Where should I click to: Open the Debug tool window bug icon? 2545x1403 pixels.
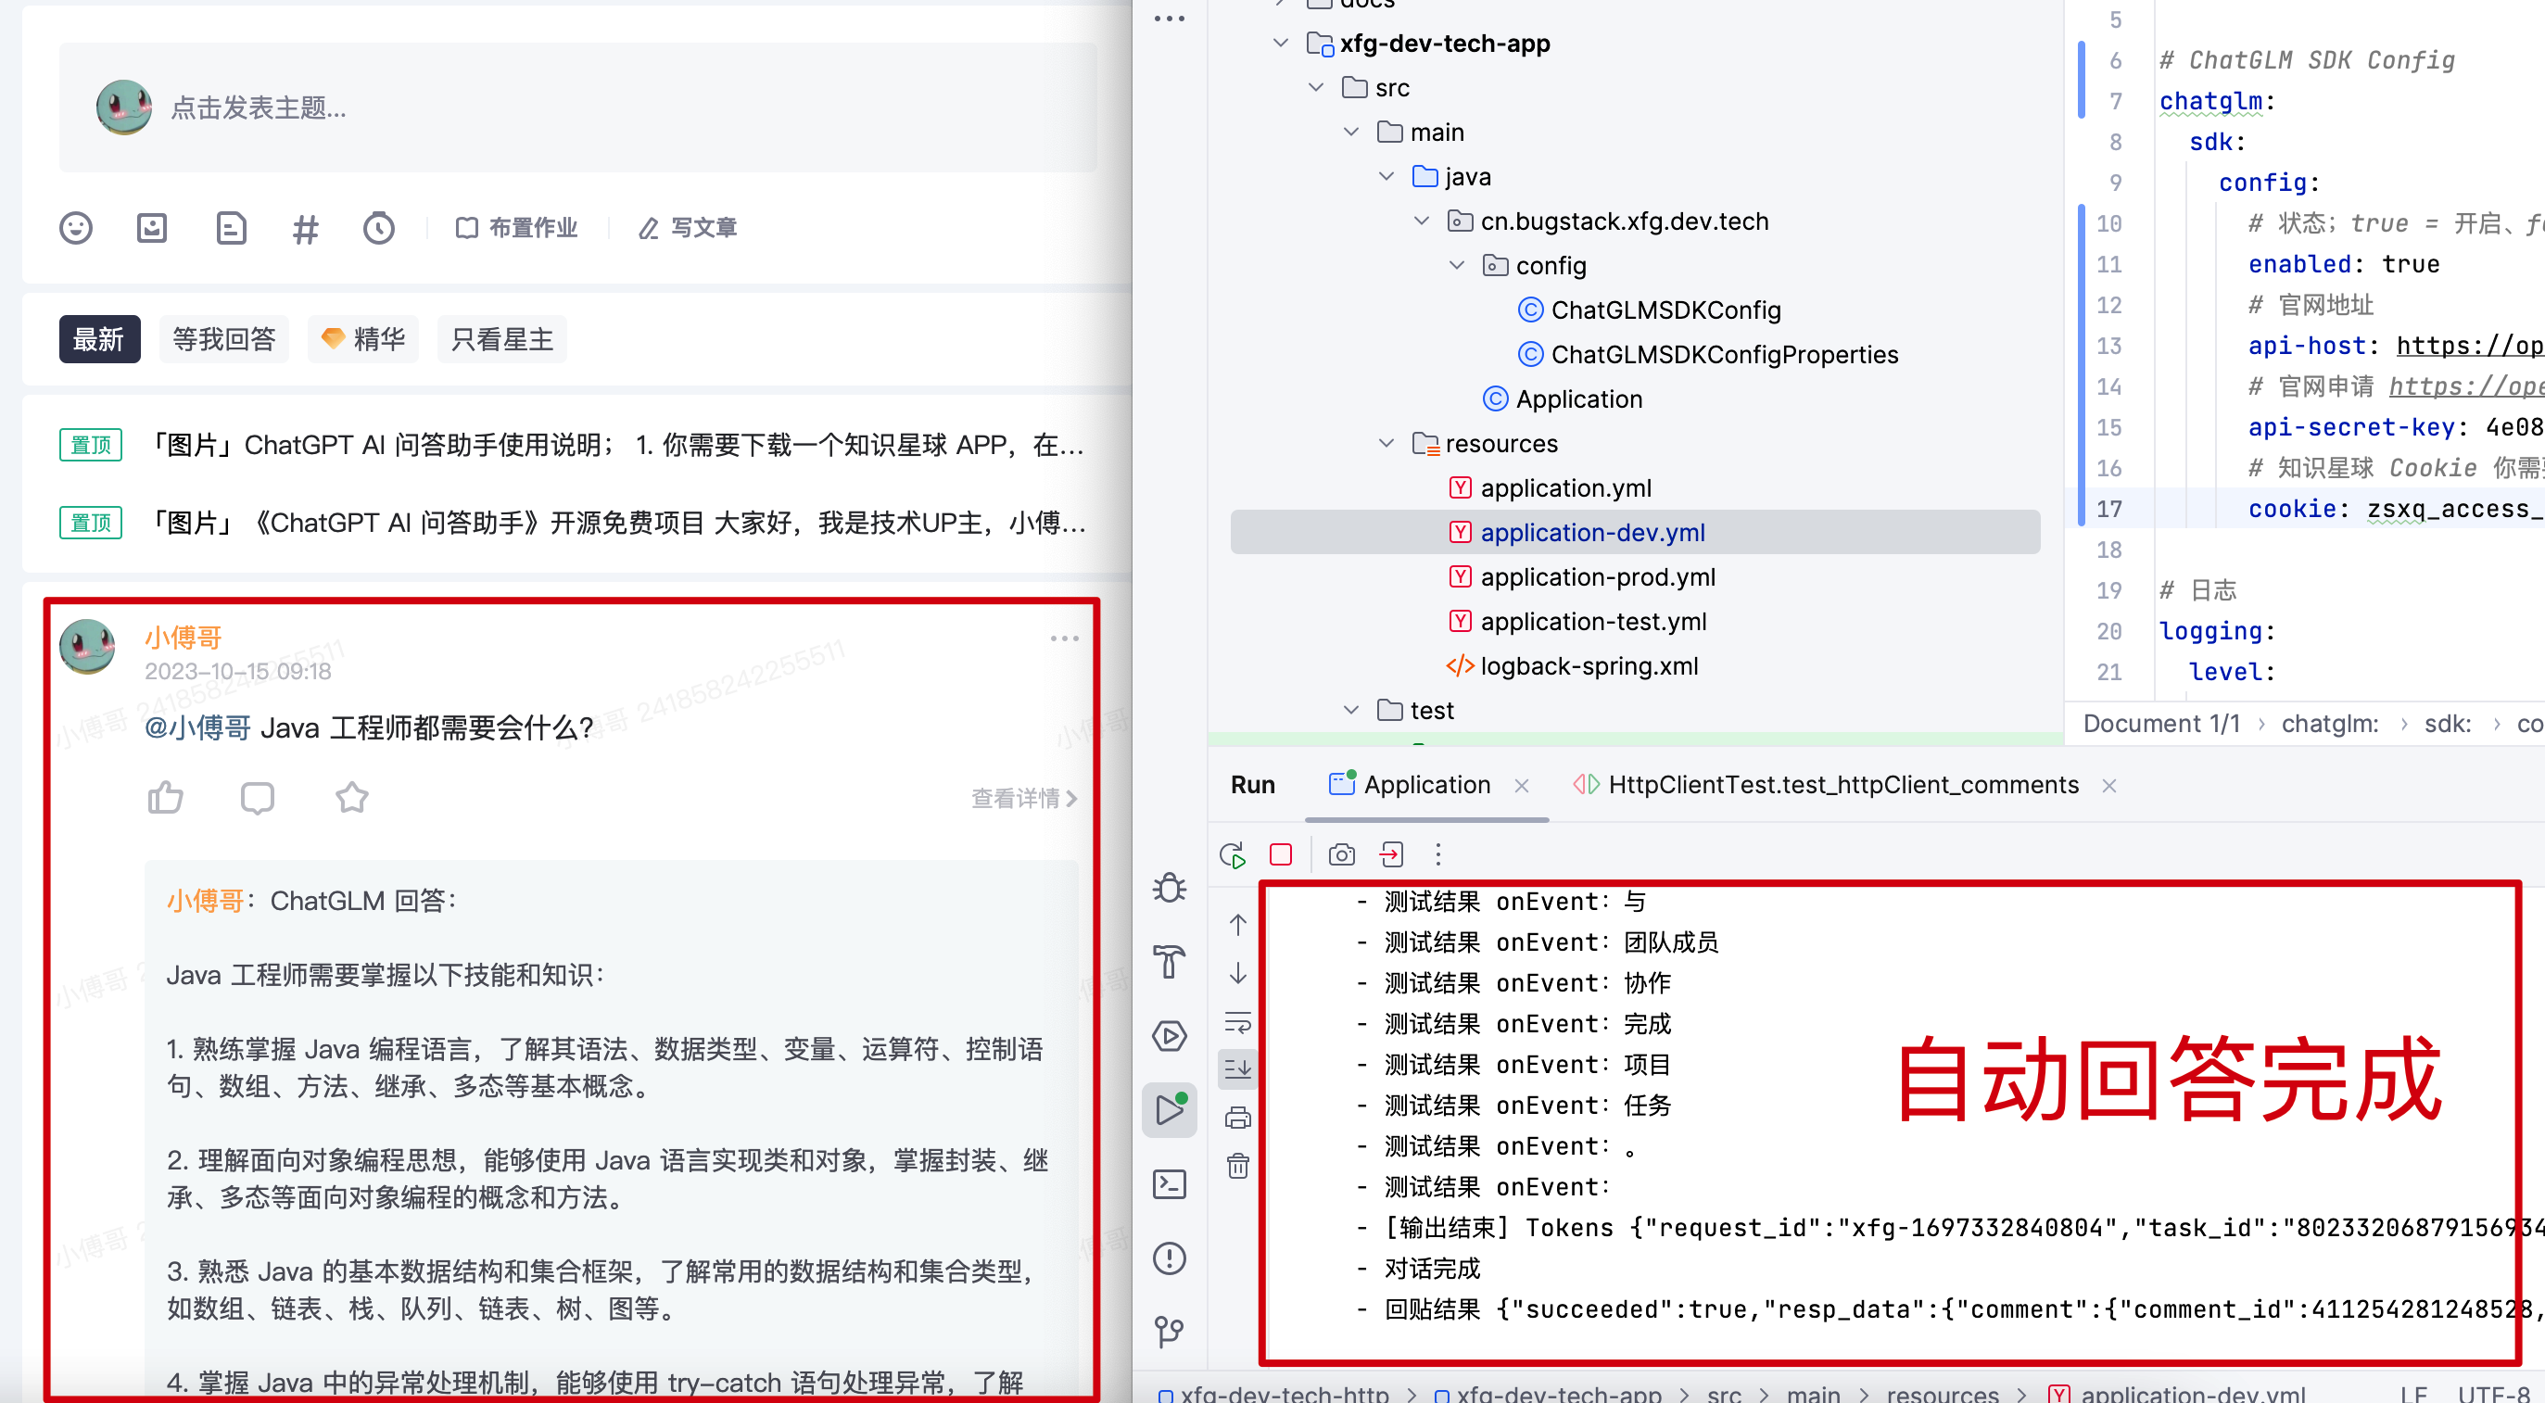click(x=1169, y=889)
